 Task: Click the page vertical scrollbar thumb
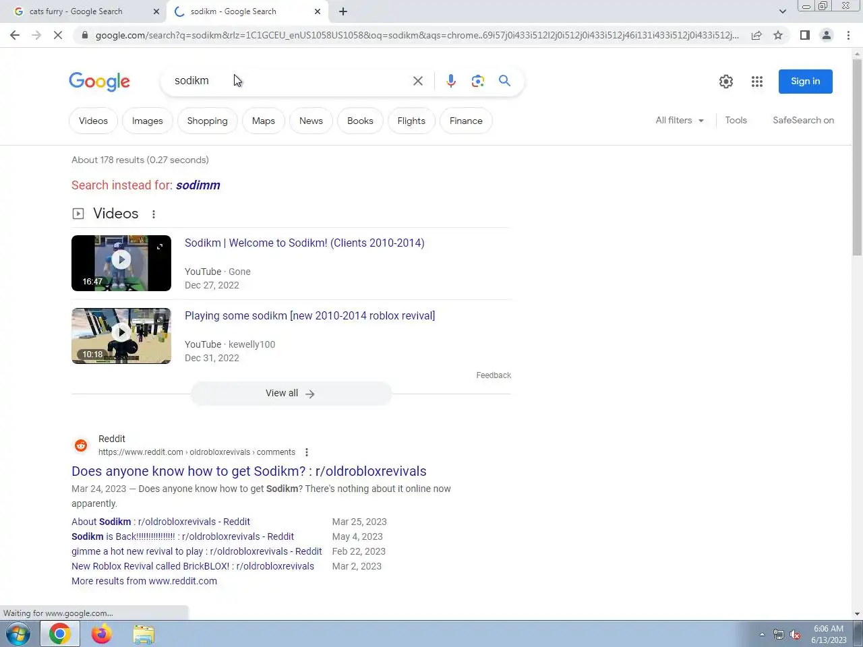[857, 157]
